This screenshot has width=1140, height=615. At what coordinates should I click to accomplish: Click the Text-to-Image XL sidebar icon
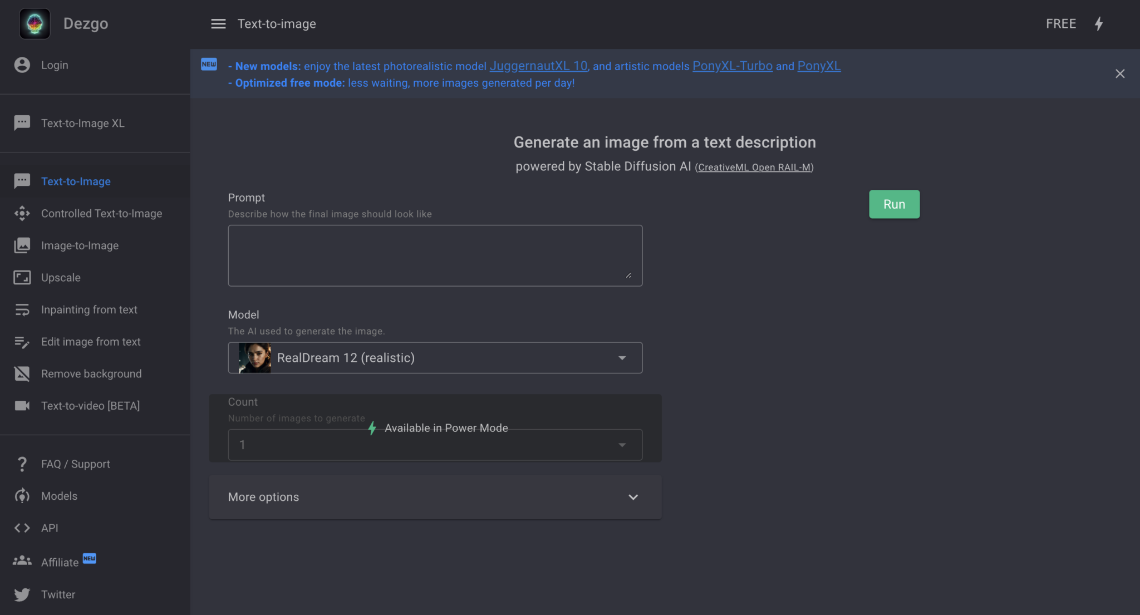[x=22, y=122]
